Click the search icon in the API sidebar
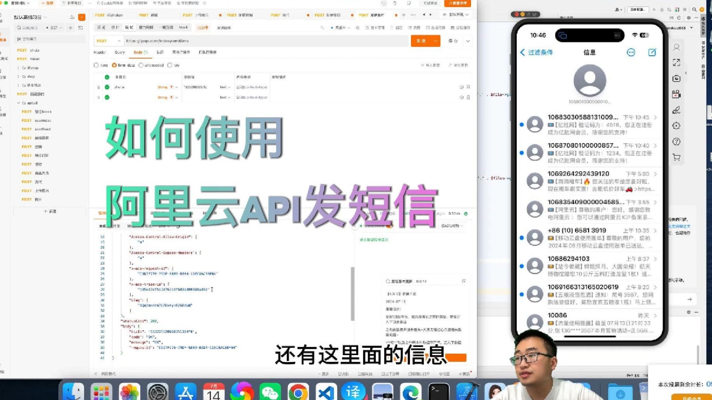 [18, 28]
